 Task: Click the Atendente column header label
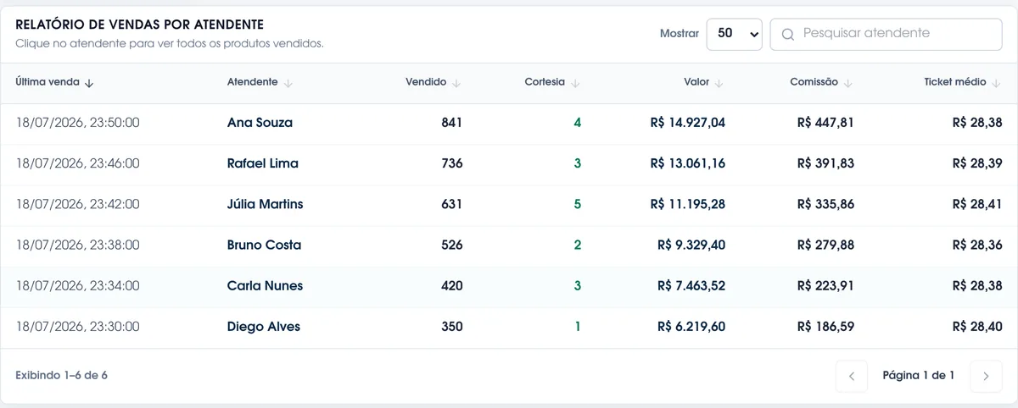pos(252,82)
